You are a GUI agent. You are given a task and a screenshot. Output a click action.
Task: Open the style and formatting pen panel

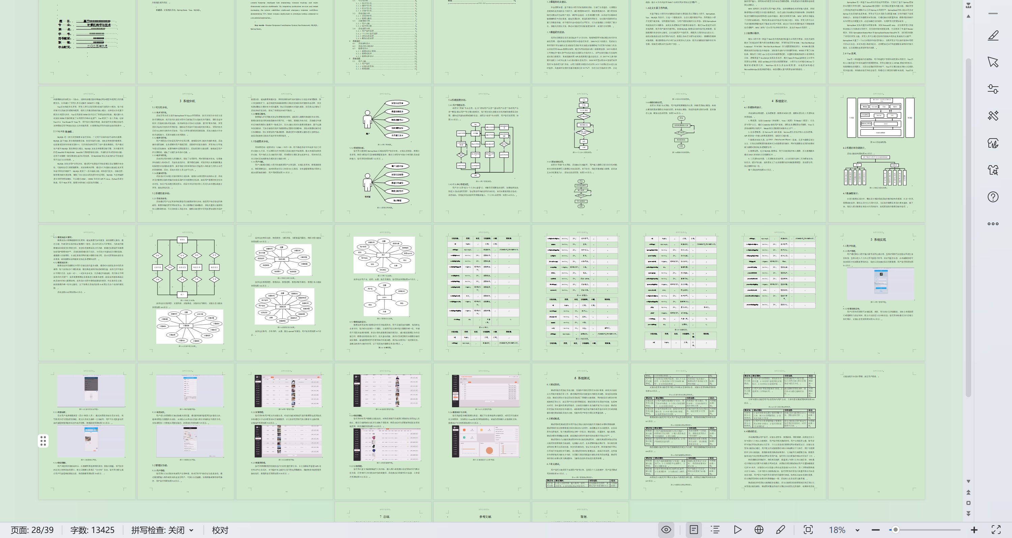993,36
